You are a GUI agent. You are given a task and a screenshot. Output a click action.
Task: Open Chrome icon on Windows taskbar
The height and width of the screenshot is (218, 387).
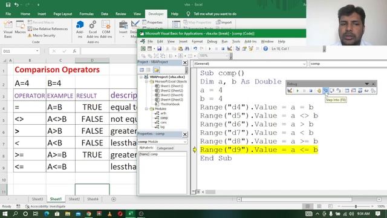[89, 214]
